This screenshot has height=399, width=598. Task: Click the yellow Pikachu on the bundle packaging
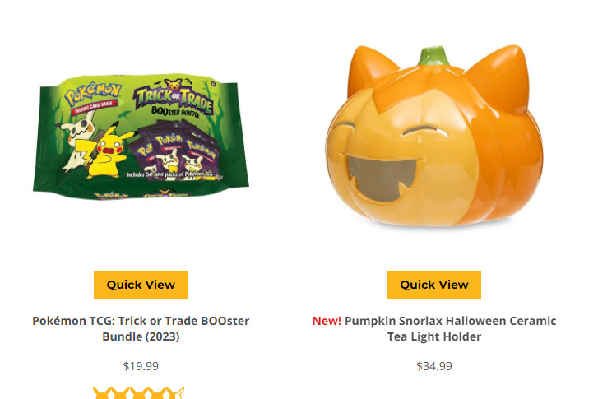tap(109, 151)
